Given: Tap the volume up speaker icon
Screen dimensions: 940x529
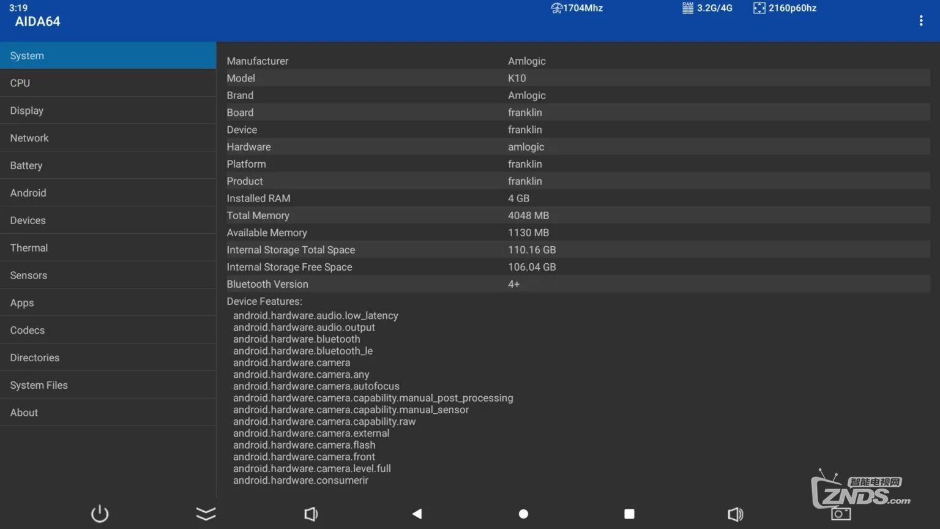Looking at the screenshot, I should pyautogui.click(x=736, y=514).
